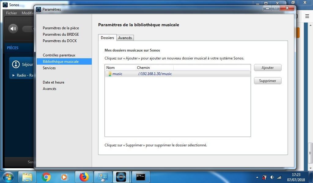Image resolution: width=313 pixels, height=183 pixels.
Task: Open the network signal tray icon
Action: click(279, 177)
